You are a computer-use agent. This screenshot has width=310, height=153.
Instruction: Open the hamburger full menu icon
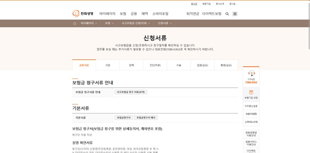click(235, 14)
